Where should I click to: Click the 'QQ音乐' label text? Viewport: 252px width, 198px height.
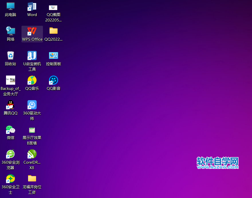point(32,88)
